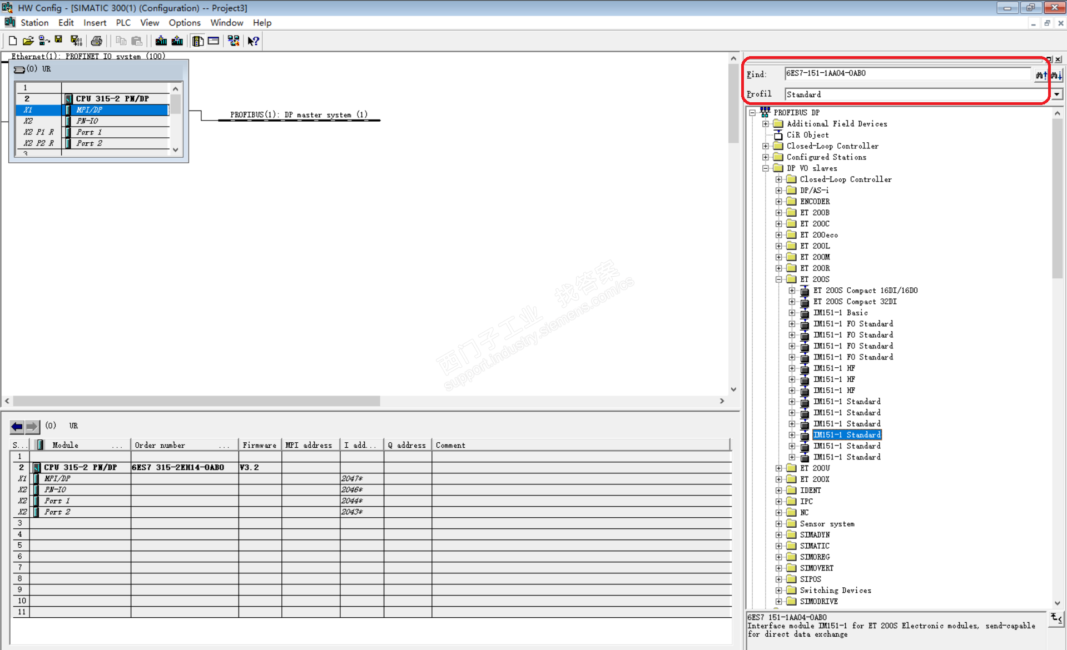This screenshot has width=1067, height=650.
Task: Toggle the hardware Catalog toolbar icon
Action: (x=197, y=41)
